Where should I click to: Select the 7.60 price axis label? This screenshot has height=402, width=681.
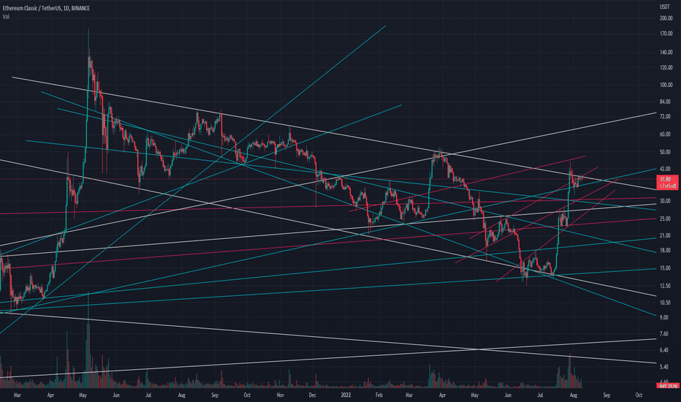point(663,334)
